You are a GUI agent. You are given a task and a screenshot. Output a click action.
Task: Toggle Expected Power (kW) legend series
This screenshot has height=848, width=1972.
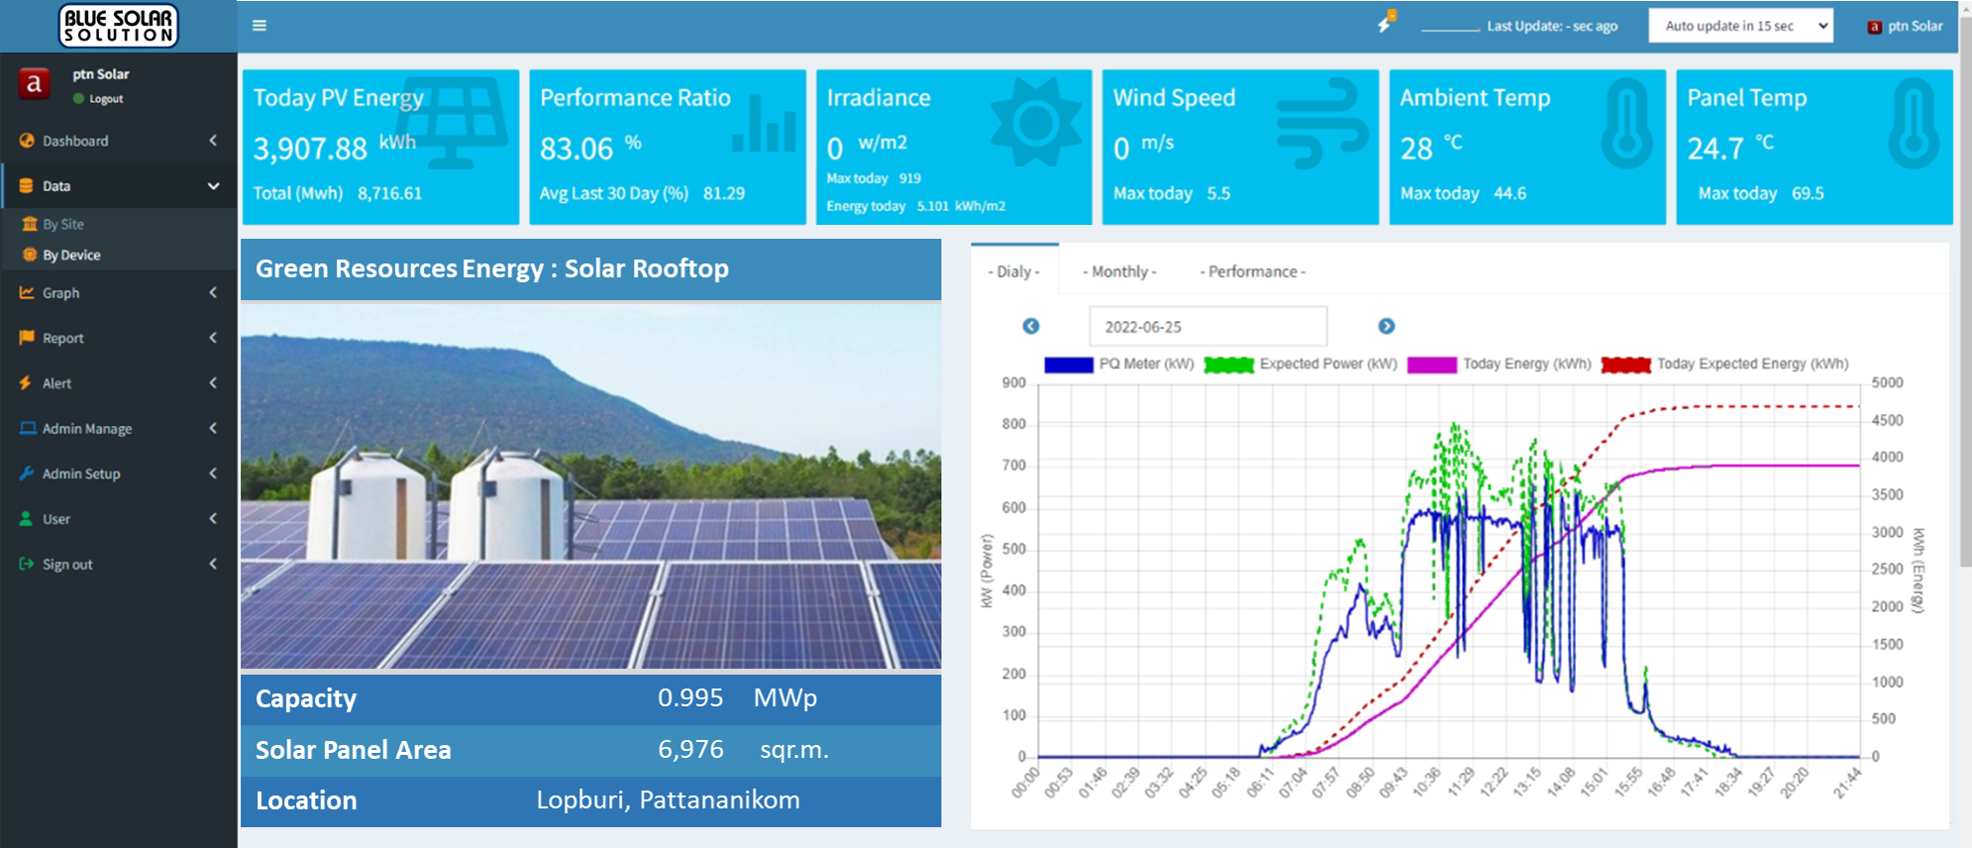click(1300, 364)
